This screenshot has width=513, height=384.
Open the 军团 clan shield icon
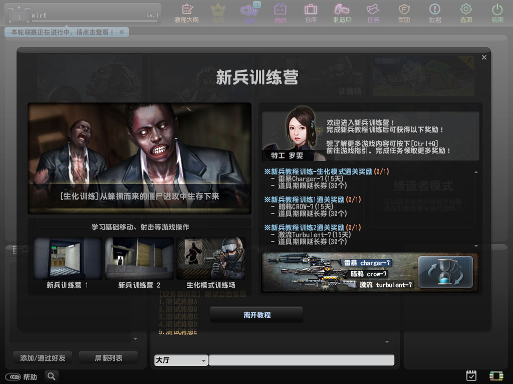point(404,13)
